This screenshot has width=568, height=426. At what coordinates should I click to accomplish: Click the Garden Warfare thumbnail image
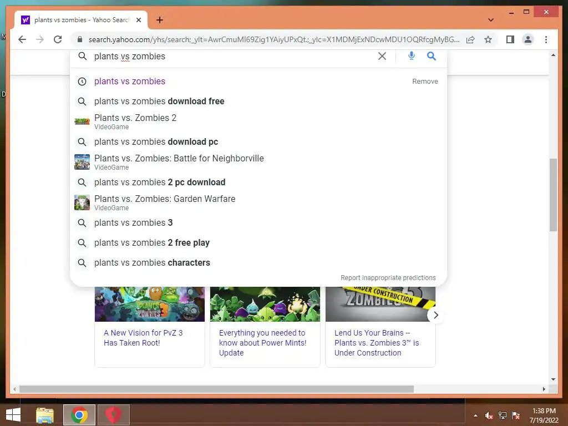[x=82, y=202]
